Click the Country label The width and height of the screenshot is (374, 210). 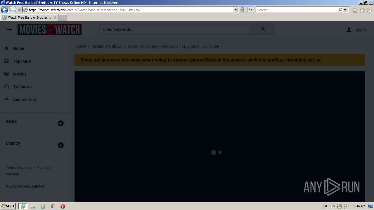click(x=13, y=143)
